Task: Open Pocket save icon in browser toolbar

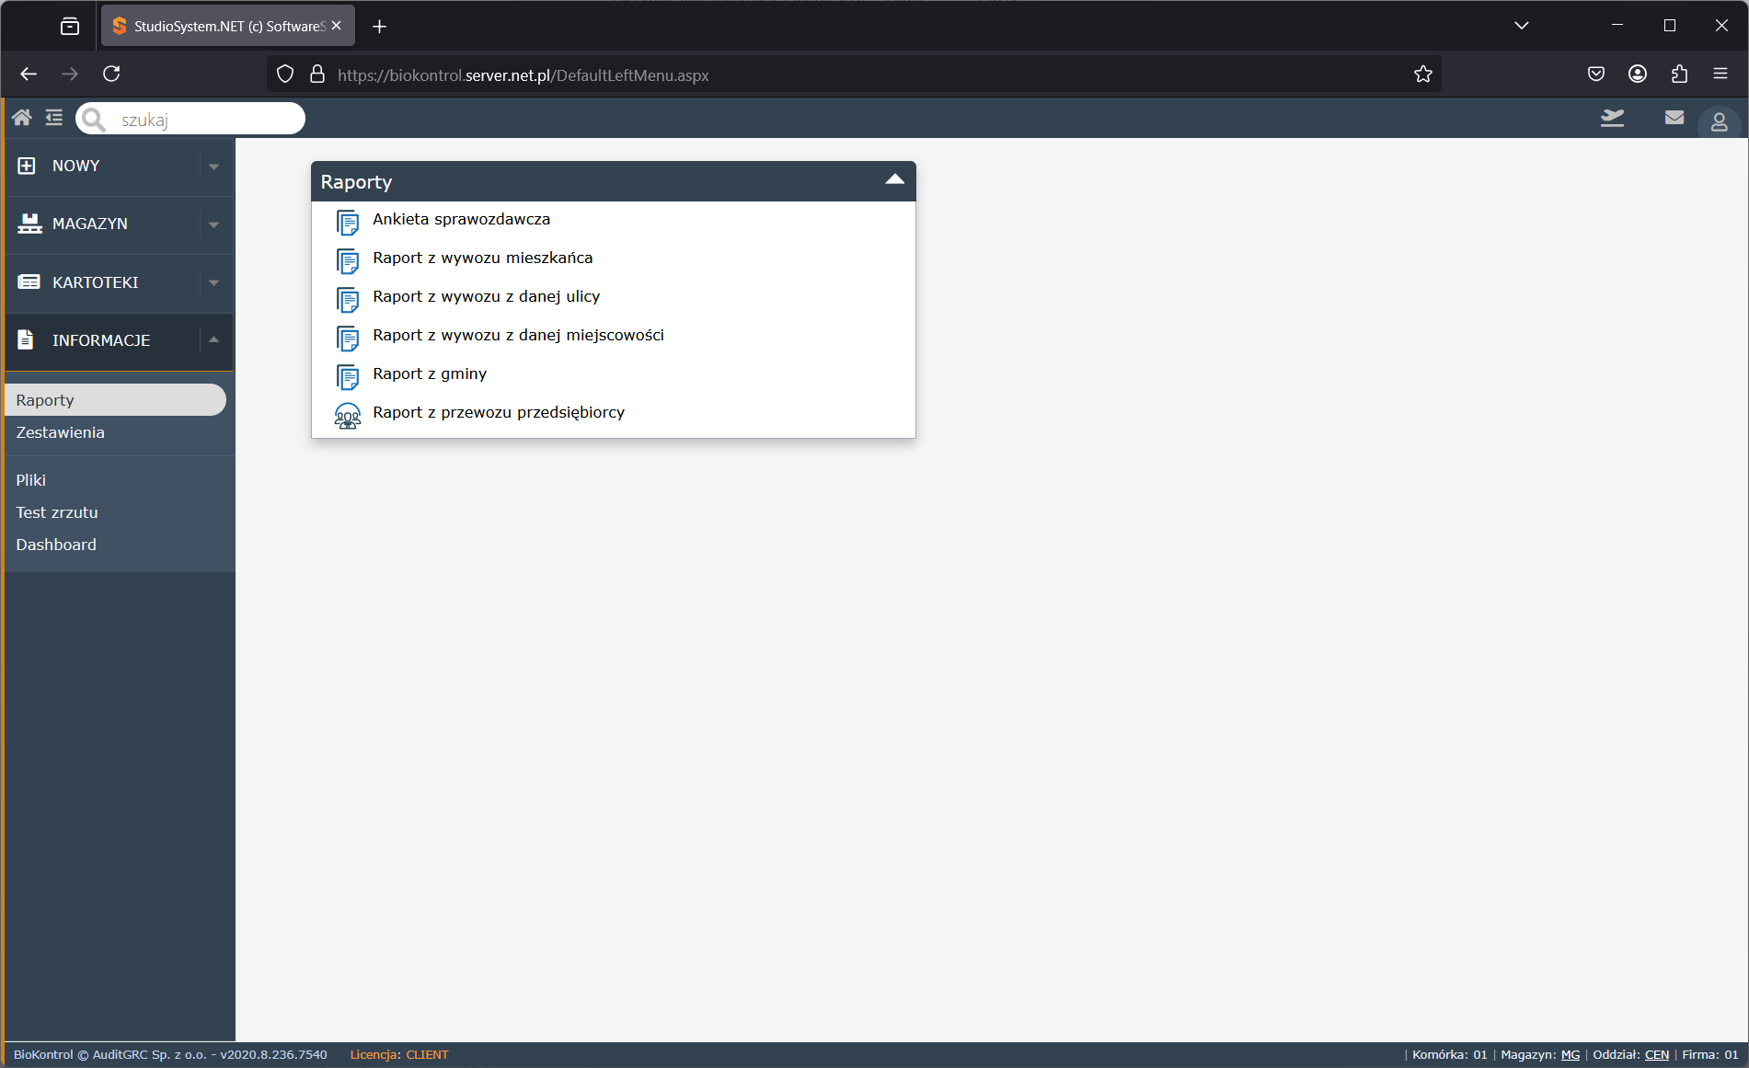Action: point(1596,74)
